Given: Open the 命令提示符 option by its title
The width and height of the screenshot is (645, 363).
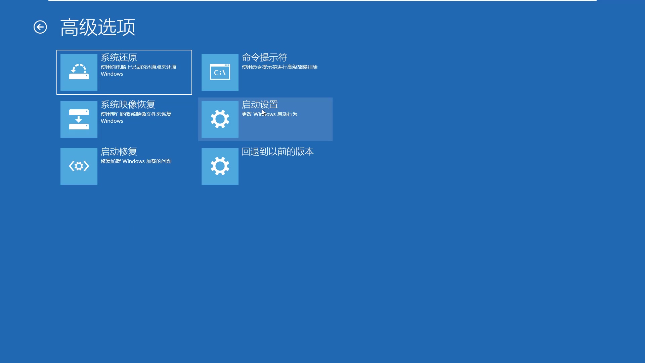Looking at the screenshot, I should tap(264, 57).
